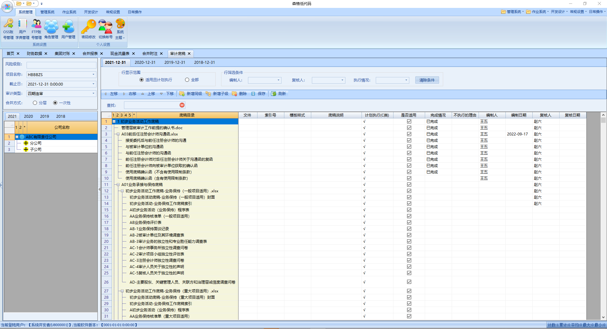607x329 pixels.
Task: Click 新增子级 toolbar button
Action: [x=217, y=94]
